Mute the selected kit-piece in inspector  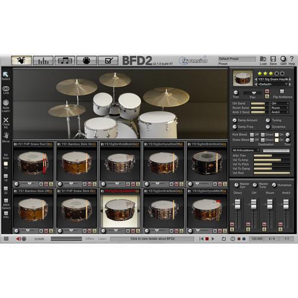267,91
